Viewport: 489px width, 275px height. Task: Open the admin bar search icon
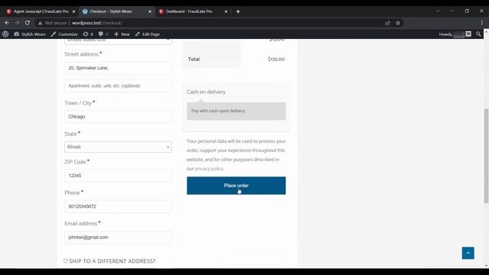pyautogui.click(x=478, y=34)
